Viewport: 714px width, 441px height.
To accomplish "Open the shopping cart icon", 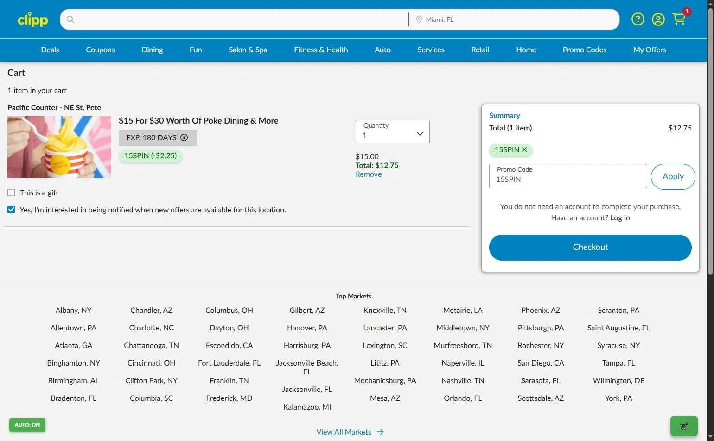I will [x=679, y=19].
